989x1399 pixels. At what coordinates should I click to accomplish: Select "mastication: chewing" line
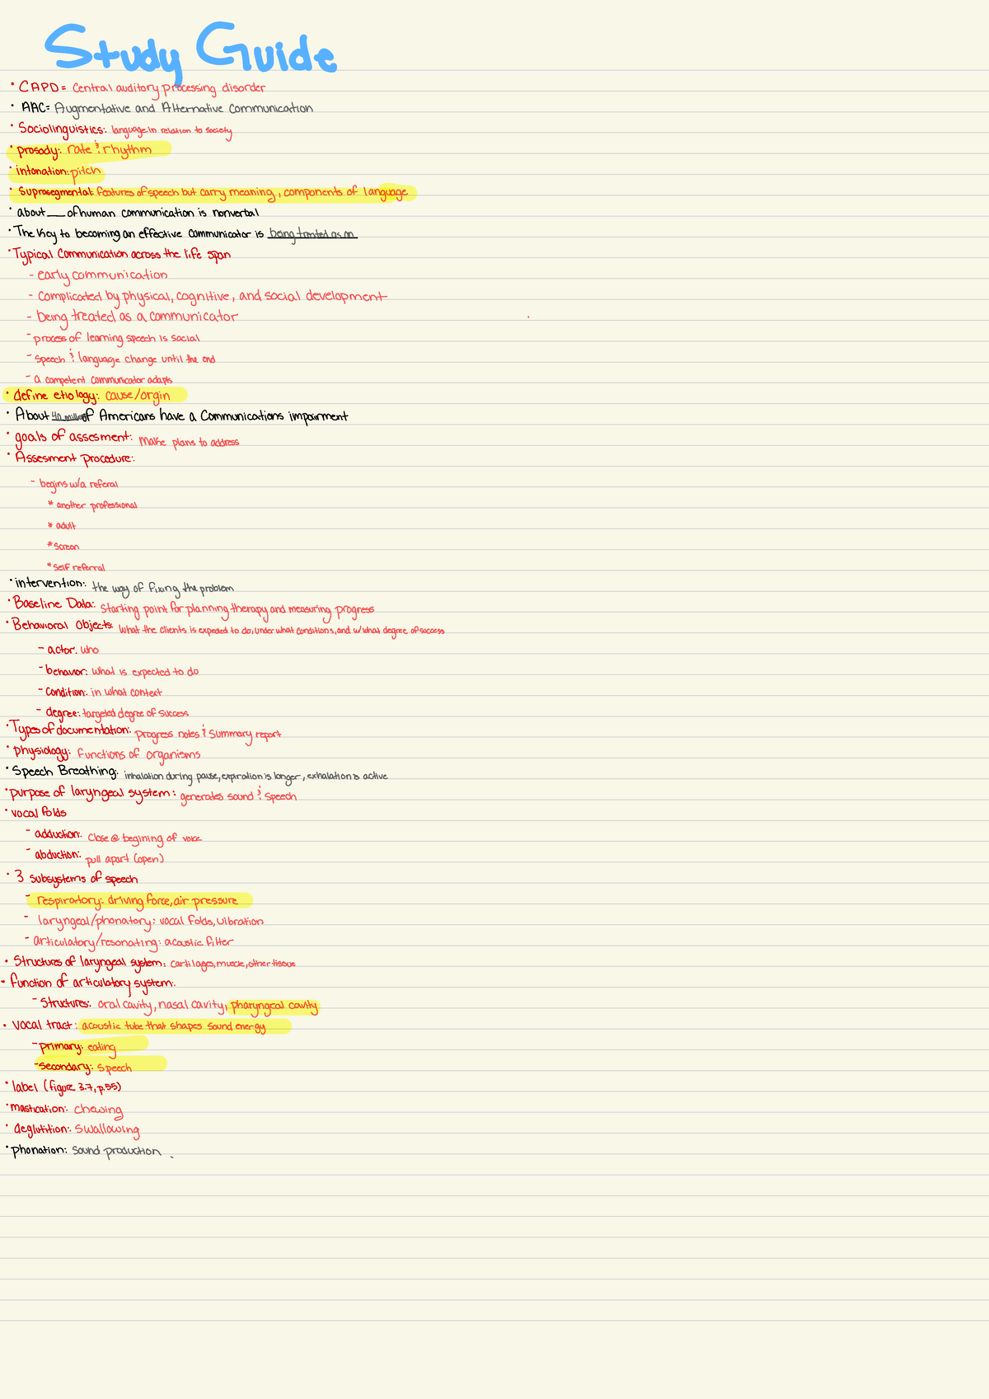click(x=67, y=1110)
